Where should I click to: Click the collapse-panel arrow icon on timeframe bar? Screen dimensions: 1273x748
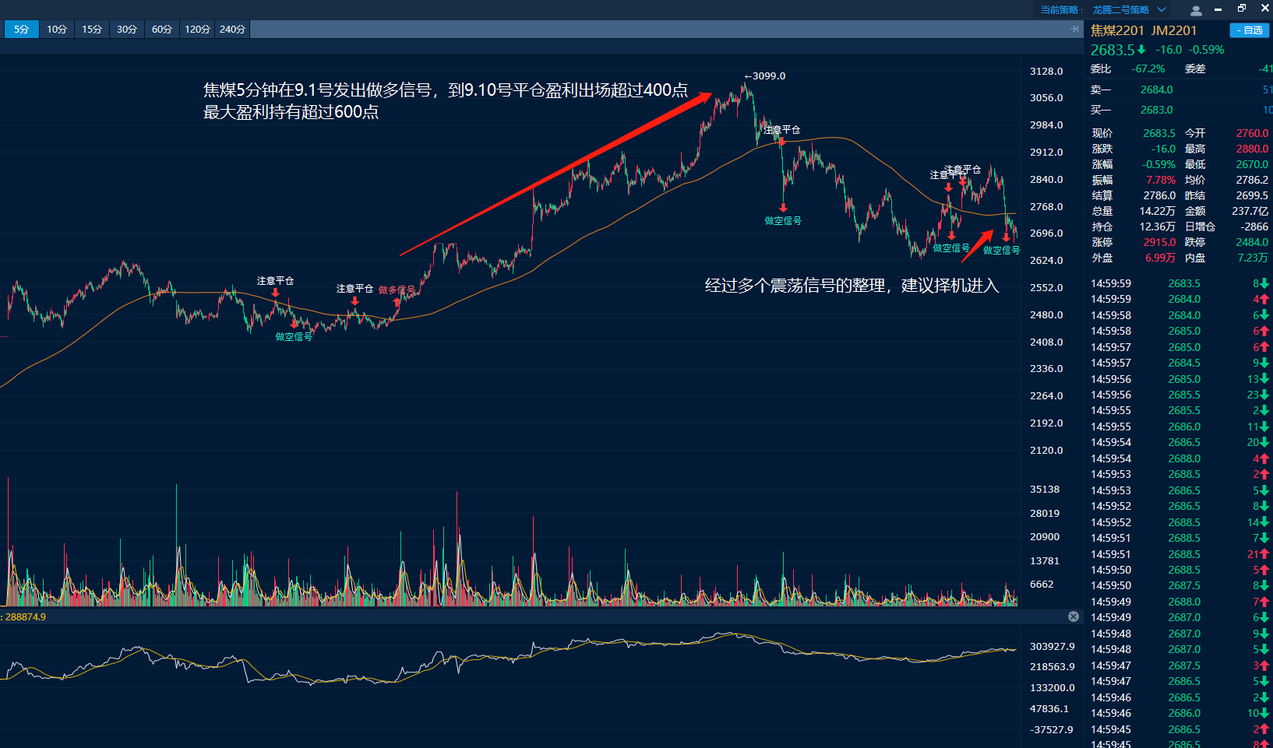(1074, 29)
